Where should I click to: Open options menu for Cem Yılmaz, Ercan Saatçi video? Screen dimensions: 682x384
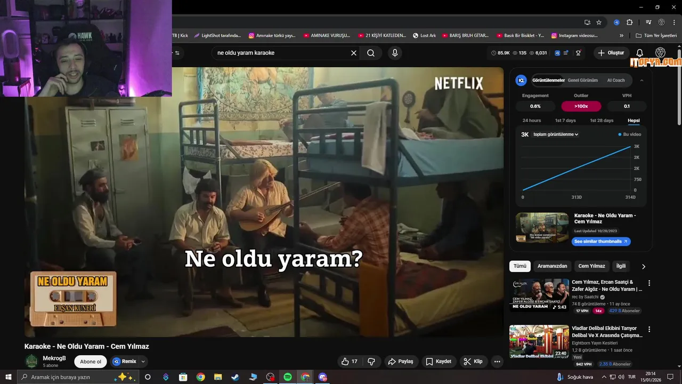pyautogui.click(x=649, y=283)
